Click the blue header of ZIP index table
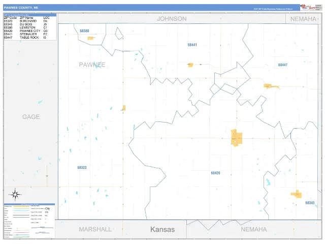 30,15
